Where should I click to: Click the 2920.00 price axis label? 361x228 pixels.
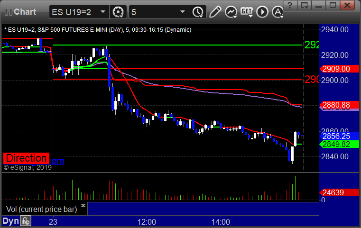(335, 55)
